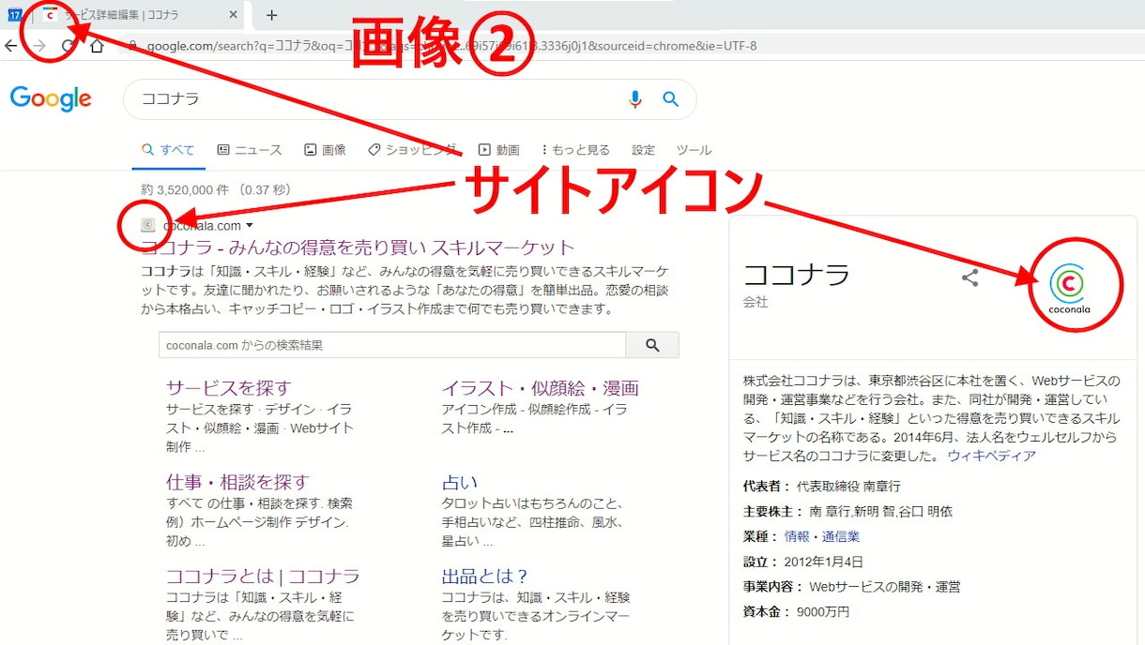Click the microphone voice search icon
The image size is (1145, 645).
click(x=635, y=99)
